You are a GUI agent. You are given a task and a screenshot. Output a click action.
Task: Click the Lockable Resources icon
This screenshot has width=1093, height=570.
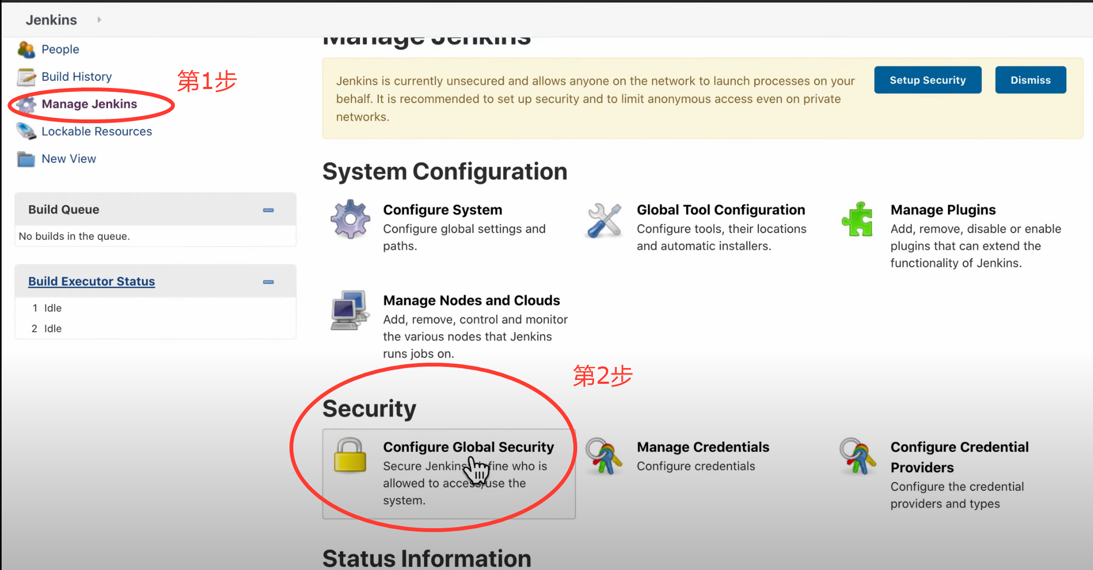(26, 131)
